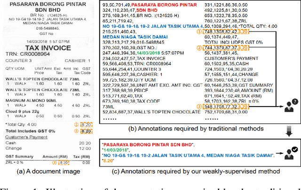Click 'TOTAL INCLUDES GST 0%' in panel b
301x190 pixels.
coord(234,42)
